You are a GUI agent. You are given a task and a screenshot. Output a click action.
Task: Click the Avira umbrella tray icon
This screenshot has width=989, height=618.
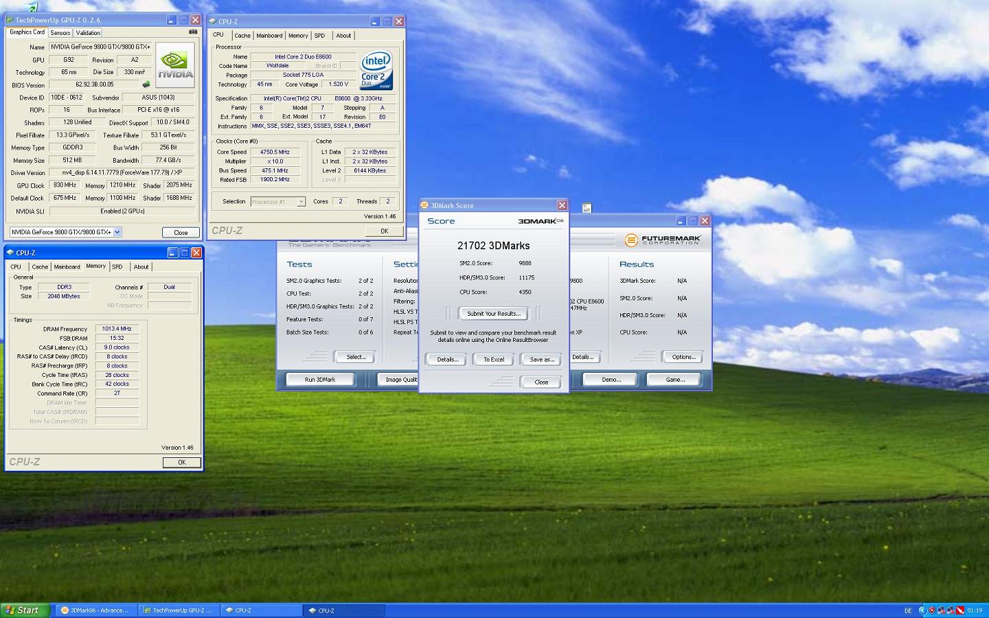tap(960, 610)
